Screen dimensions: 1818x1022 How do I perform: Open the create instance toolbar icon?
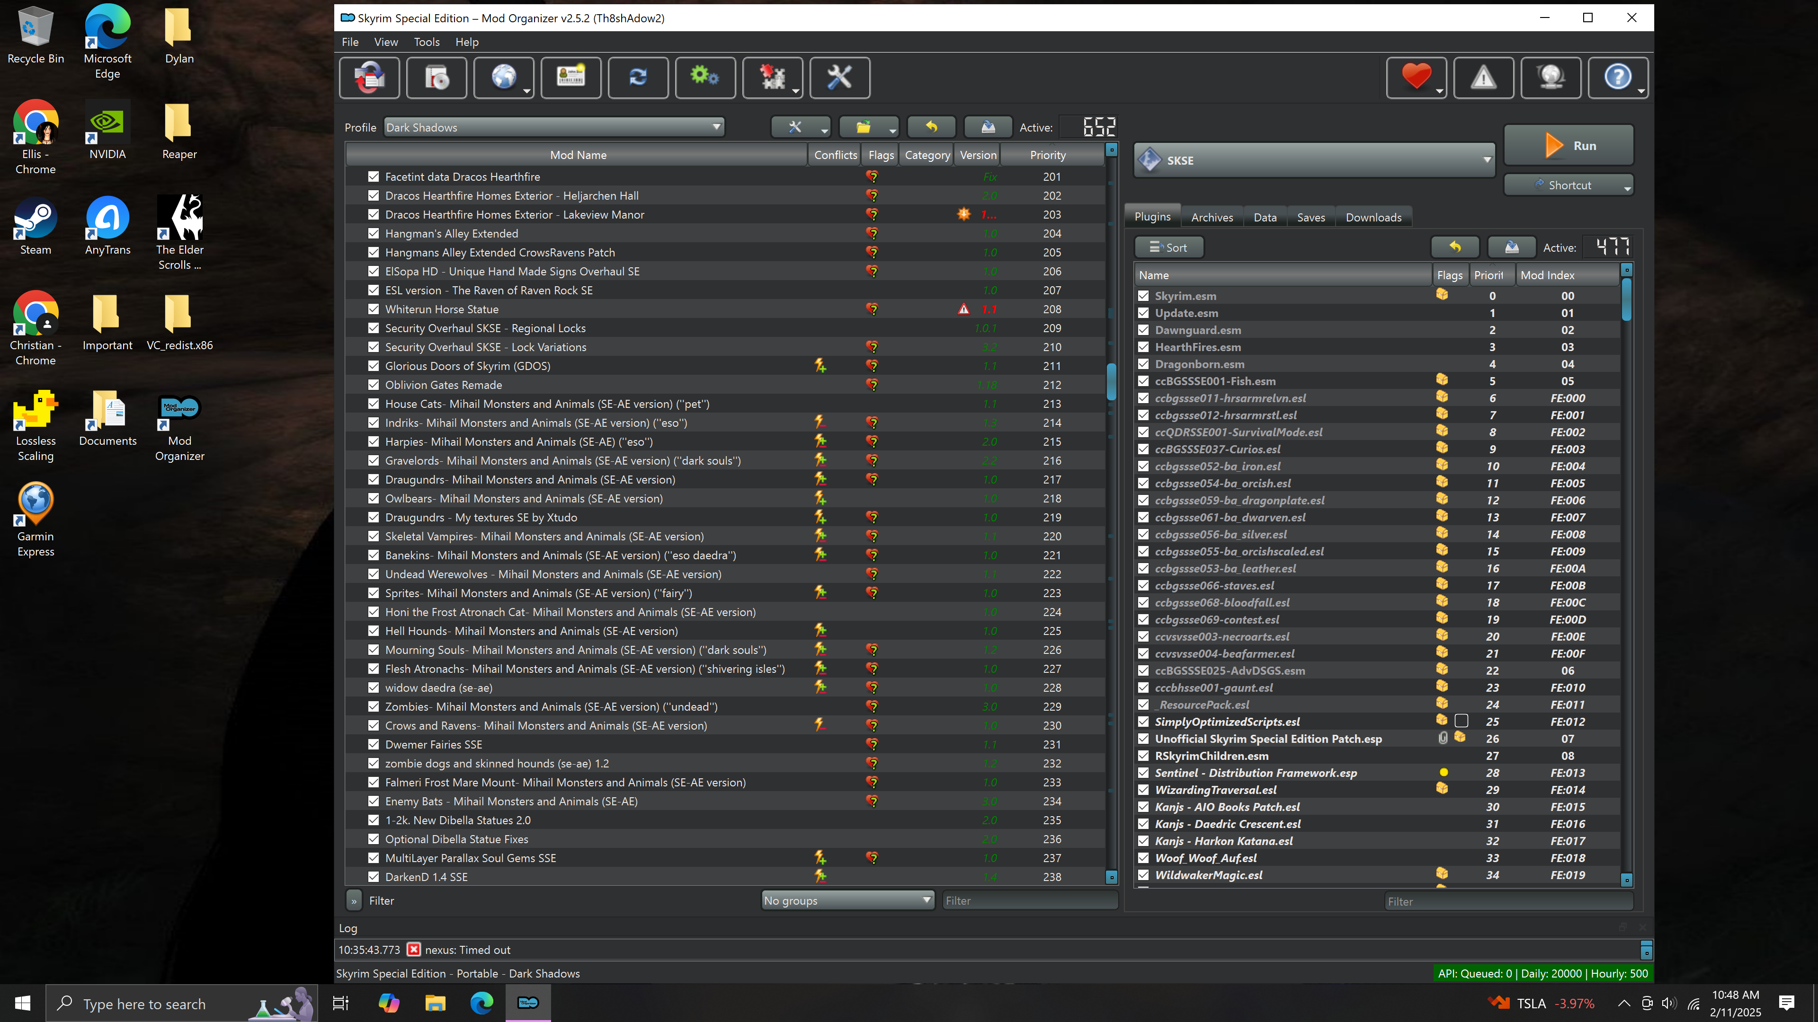click(369, 78)
